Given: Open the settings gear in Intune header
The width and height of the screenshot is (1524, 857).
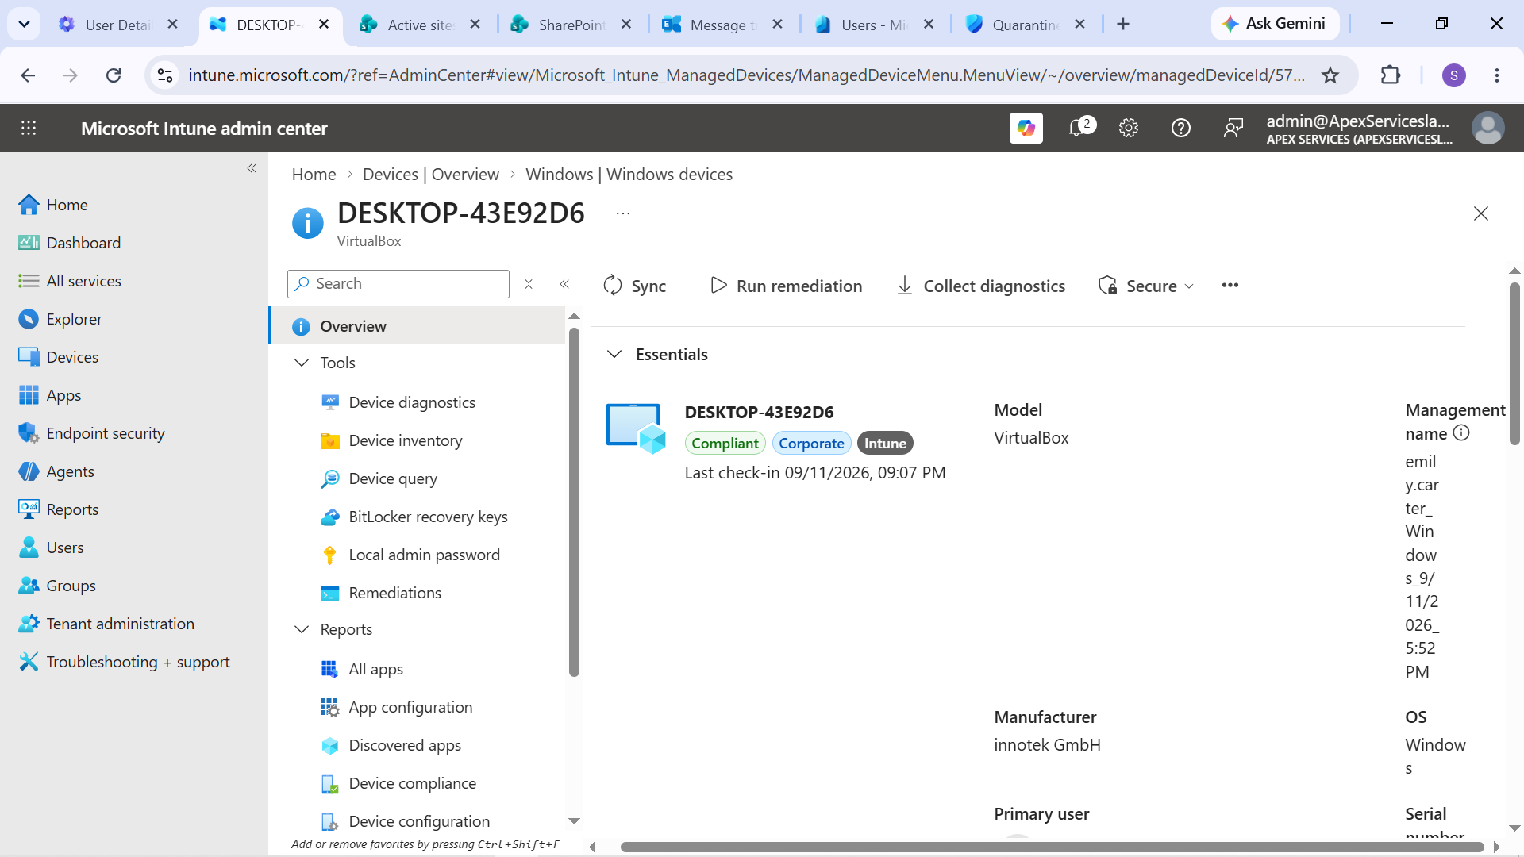Looking at the screenshot, I should click(1128, 128).
